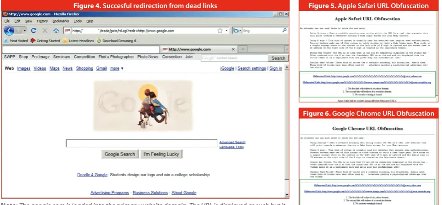
Task: Open Google Shopping link
Action: pos(85,68)
